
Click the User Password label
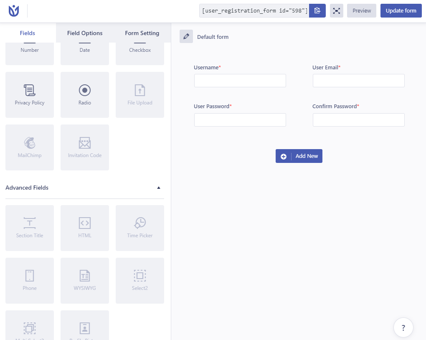tap(213, 106)
